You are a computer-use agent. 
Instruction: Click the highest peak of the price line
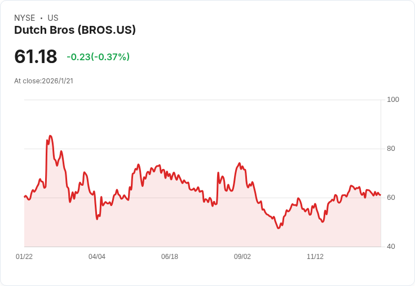click(50, 136)
